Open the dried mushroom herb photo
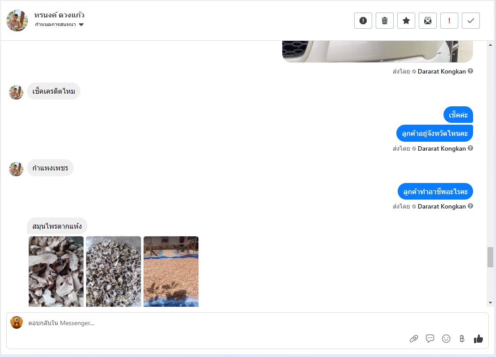The height and width of the screenshot is (357, 496). pos(56,271)
